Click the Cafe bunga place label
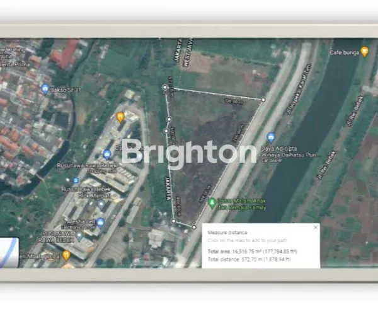 click(x=344, y=53)
